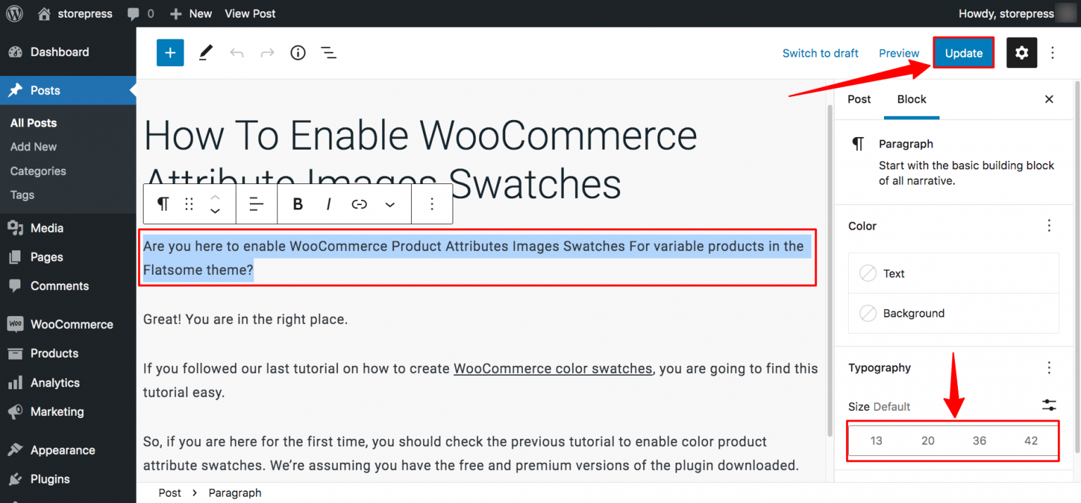Click the blue block inserter plus icon
The image size is (1081, 503).
point(170,53)
